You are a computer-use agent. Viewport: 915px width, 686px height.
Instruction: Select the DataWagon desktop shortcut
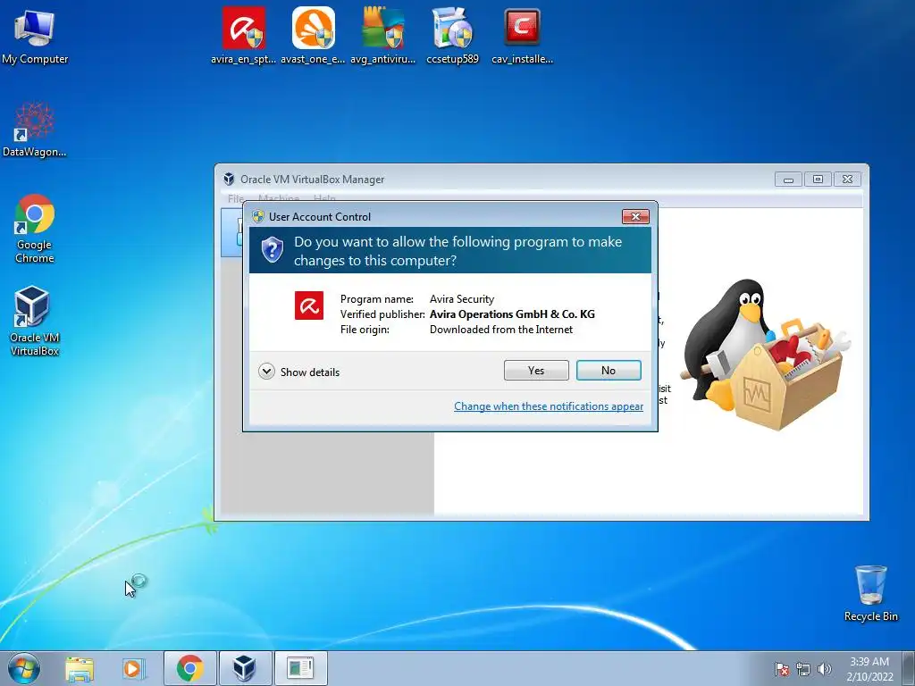tap(35, 130)
